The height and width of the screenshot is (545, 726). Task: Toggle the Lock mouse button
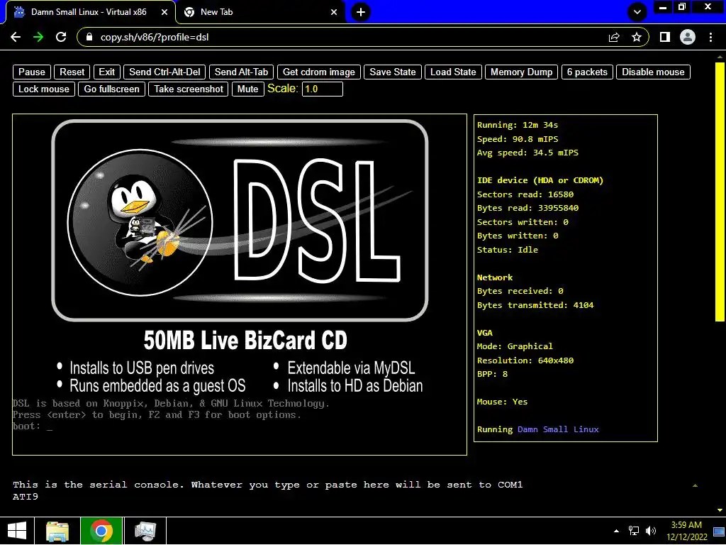[43, 89]
